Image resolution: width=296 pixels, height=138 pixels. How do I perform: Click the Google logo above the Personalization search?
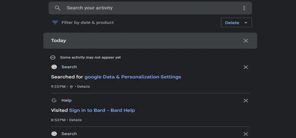tap(54, 67)
